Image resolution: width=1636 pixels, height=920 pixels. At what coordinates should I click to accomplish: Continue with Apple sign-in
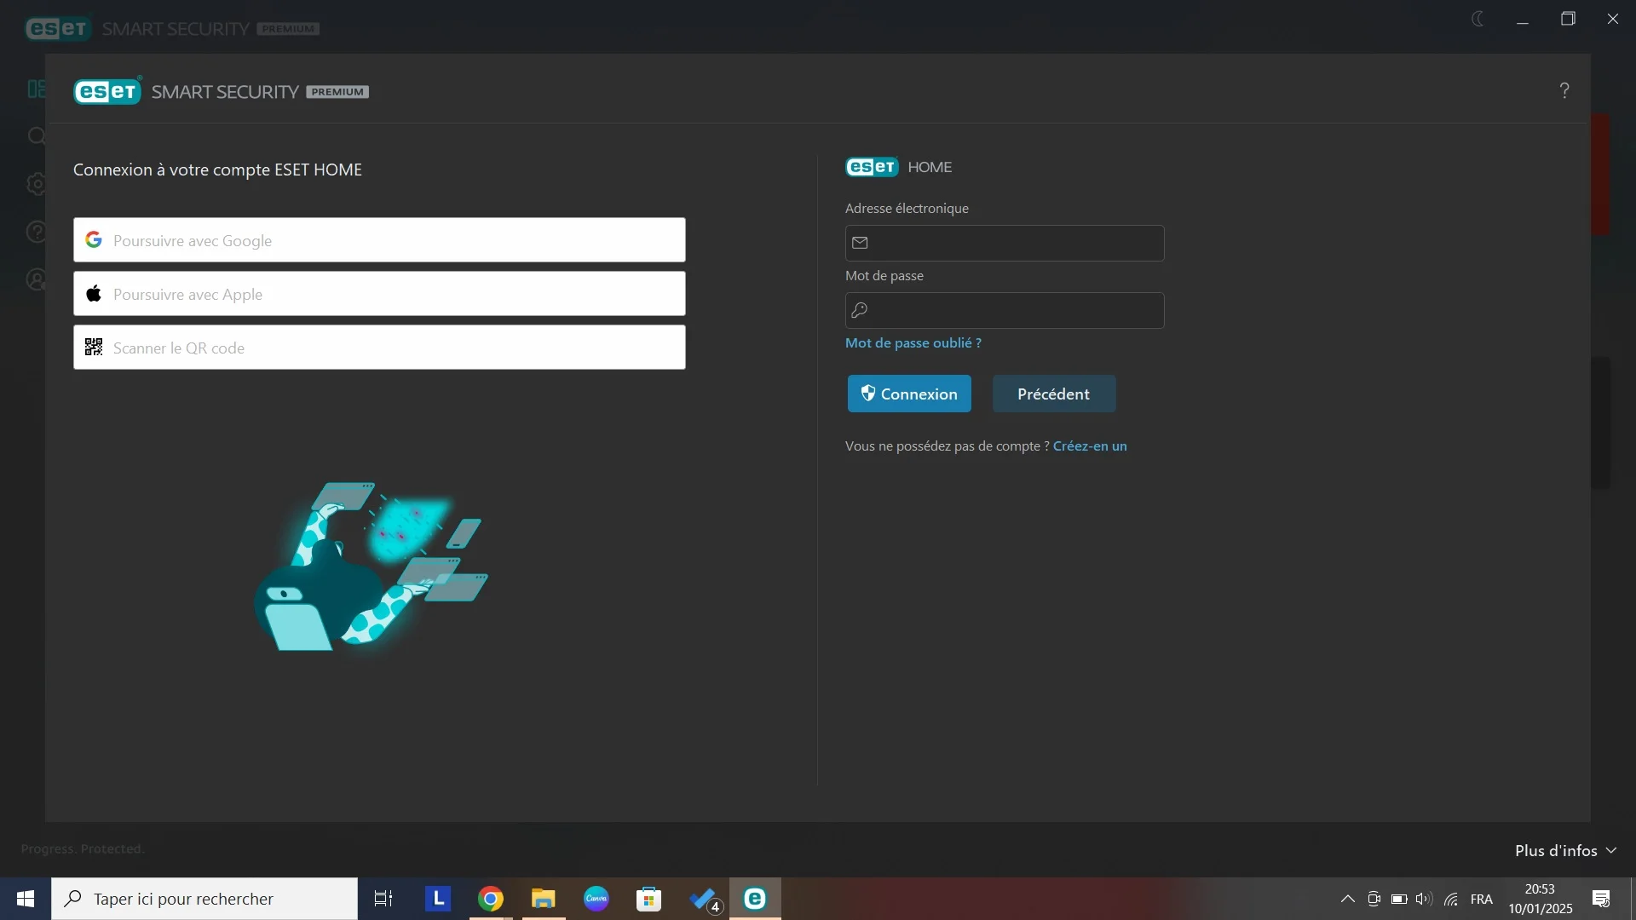pos(379,294)
